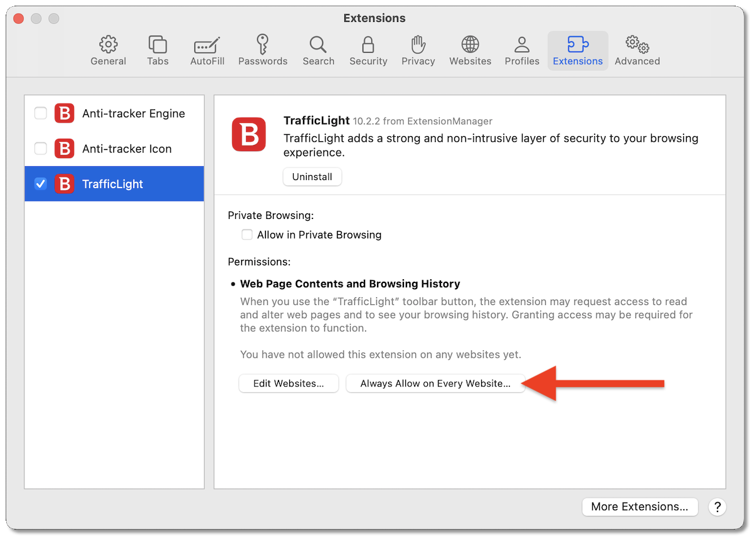Open the Passwords pane
Viewport: 754px width, 539px height.
pos(263,50)
